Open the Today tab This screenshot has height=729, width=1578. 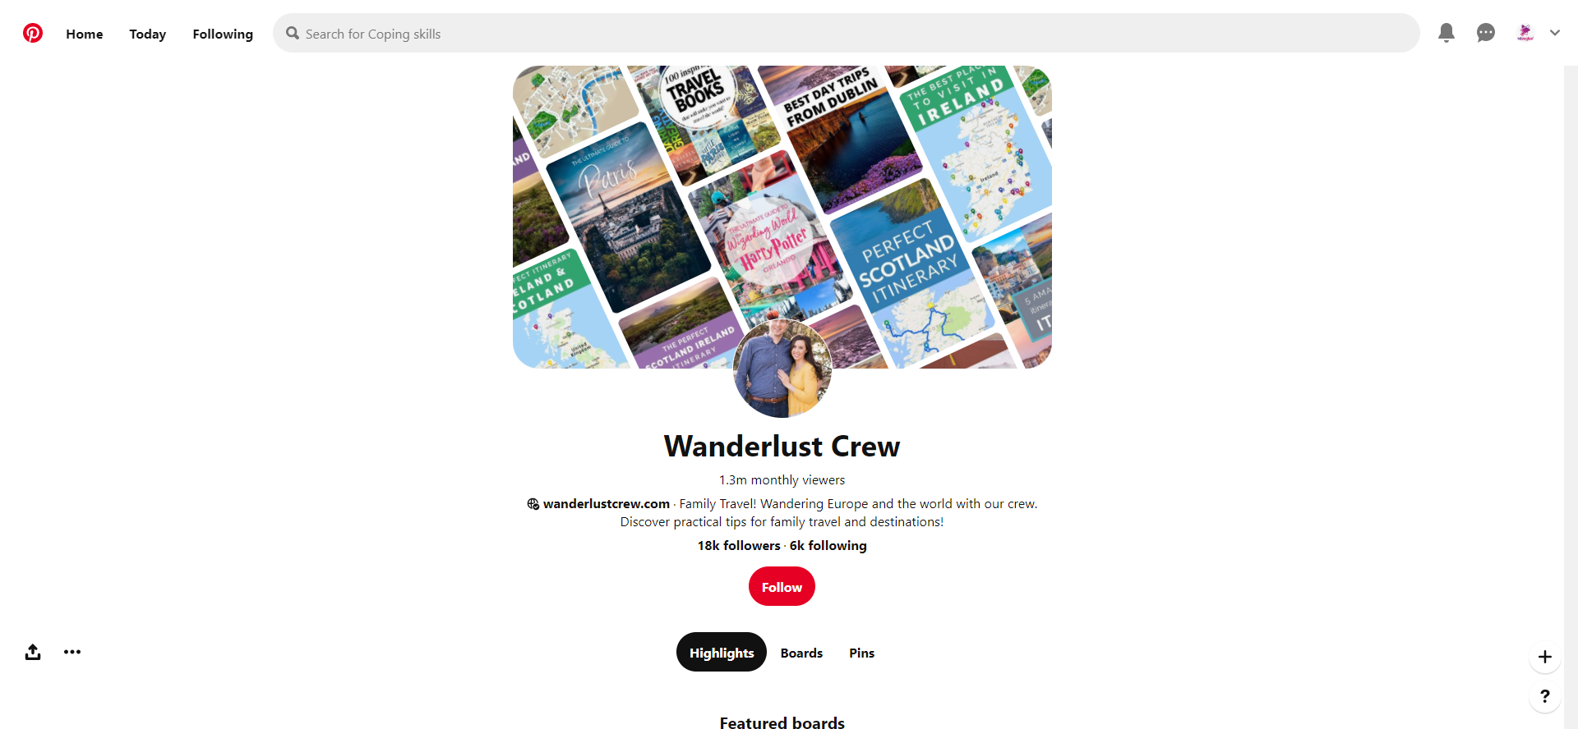[148, 34]
